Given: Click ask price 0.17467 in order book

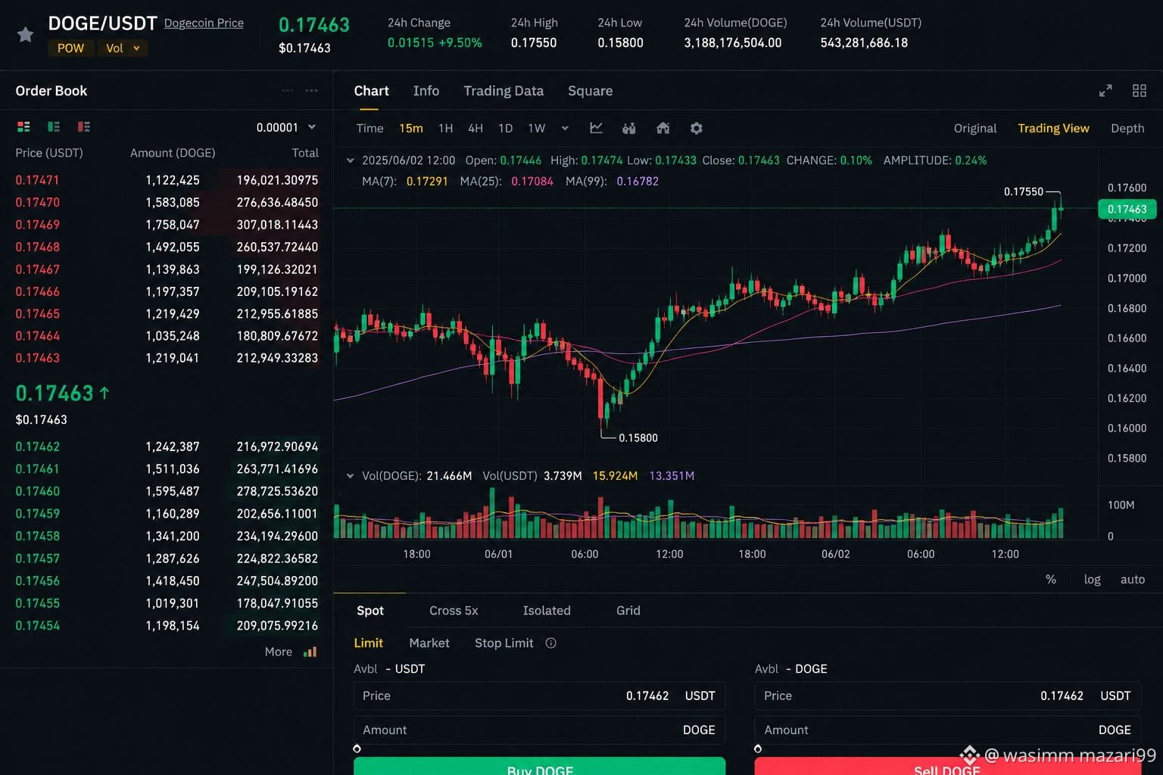Looking at the screenshot, I should point(38,269).
